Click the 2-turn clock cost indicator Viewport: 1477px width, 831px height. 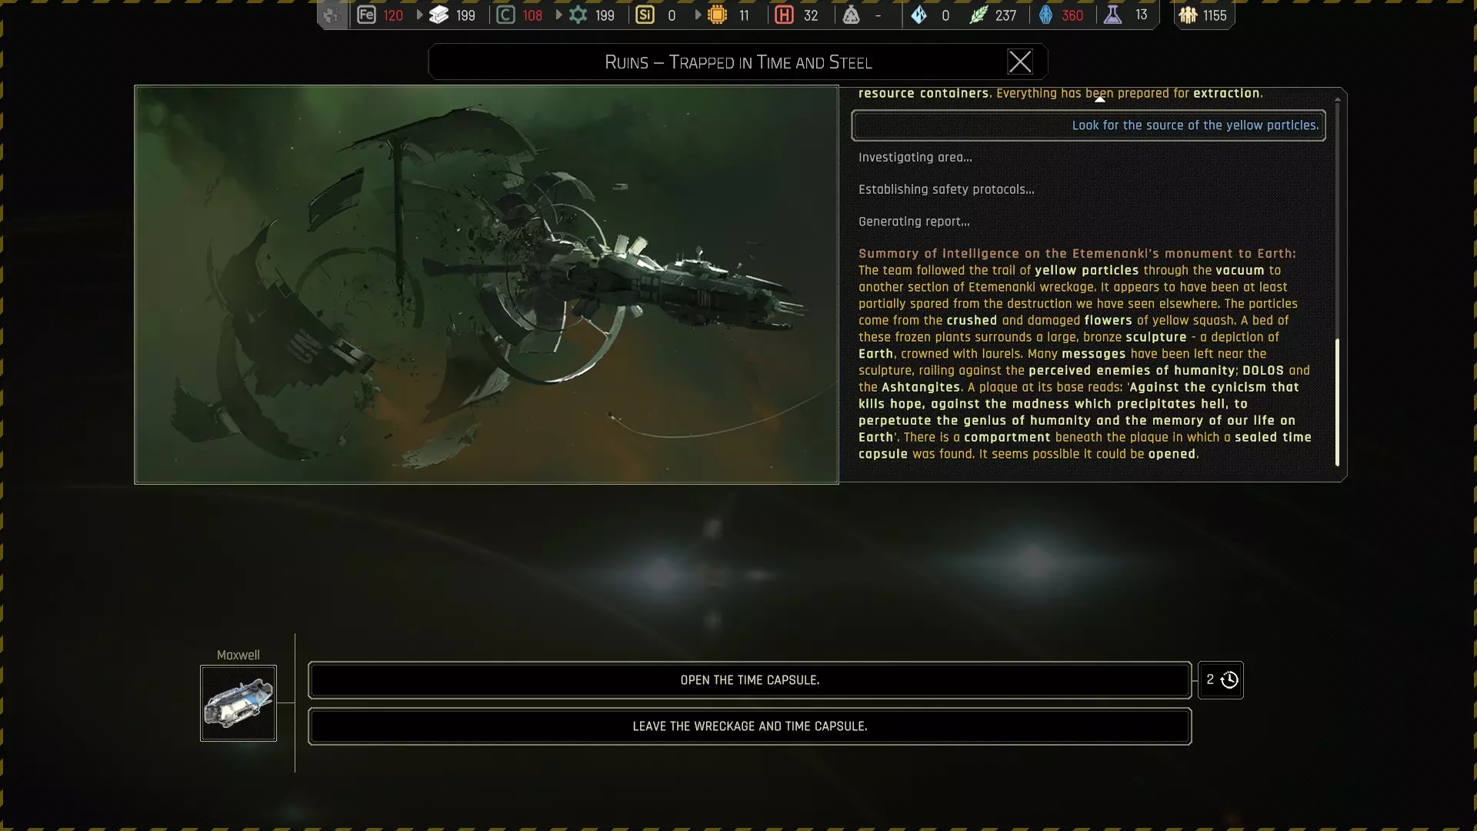click(1221, 680)
